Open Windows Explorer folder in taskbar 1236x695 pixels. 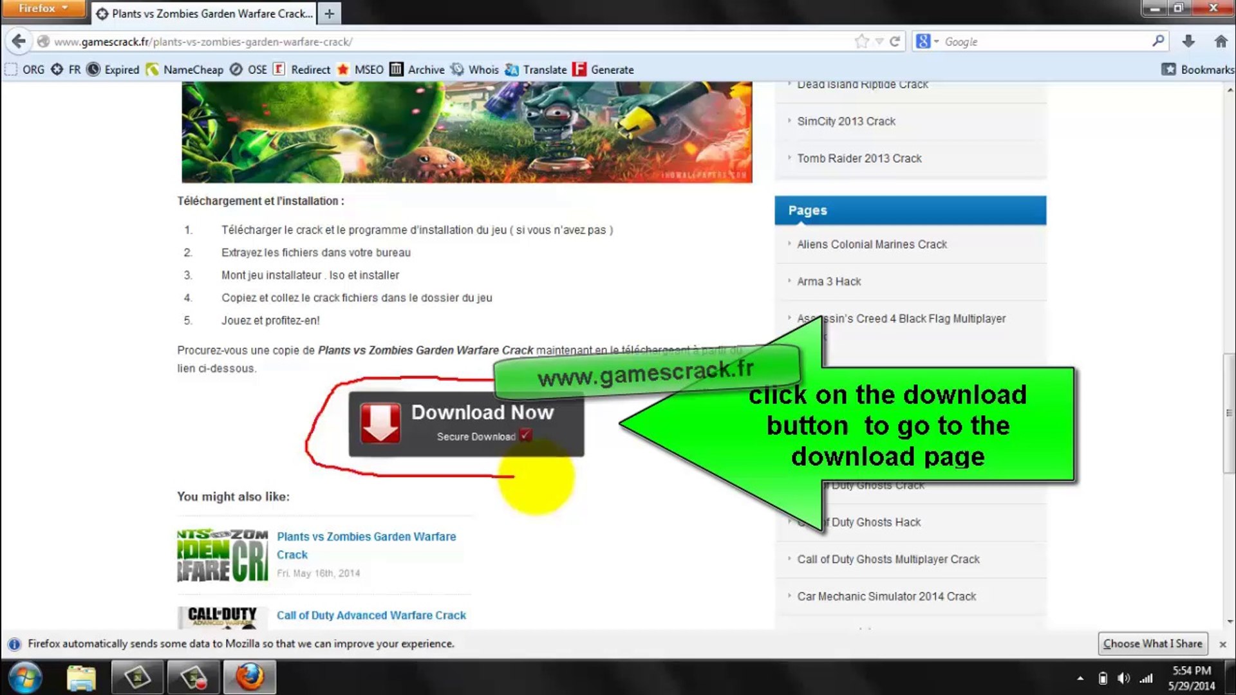coord(81,678)
